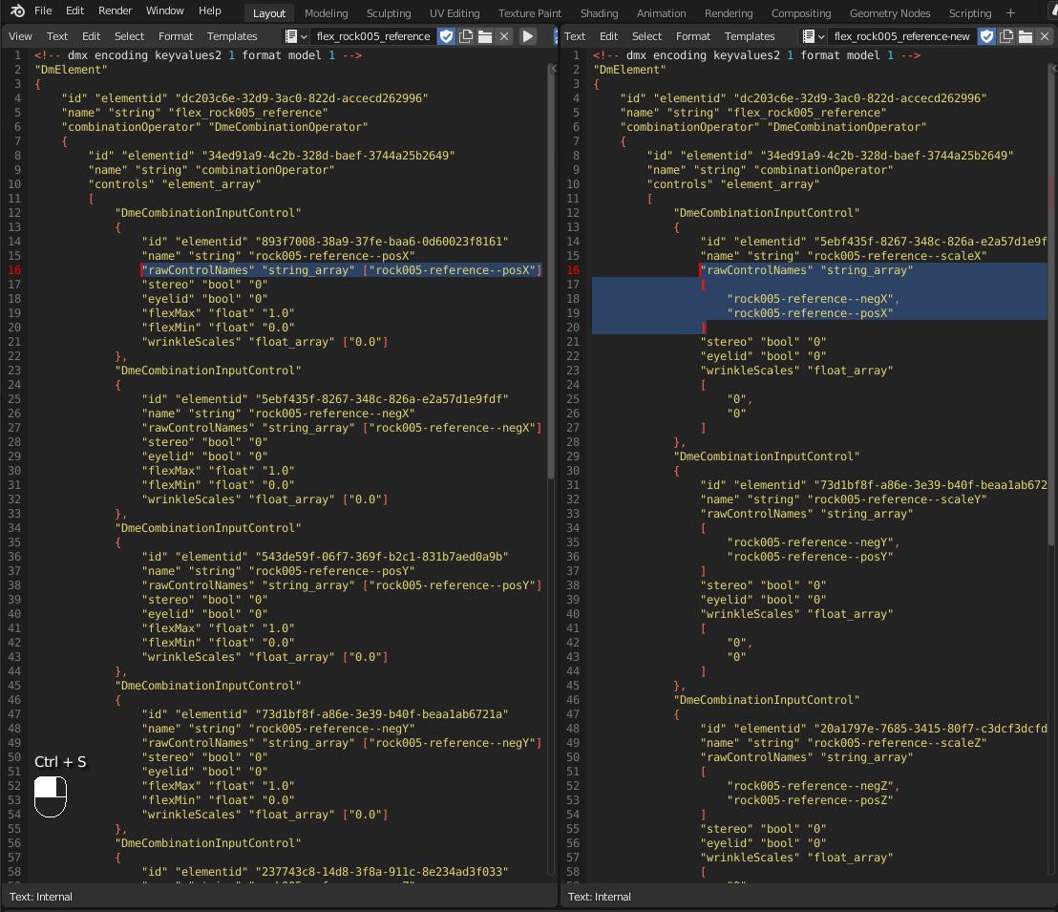The image size is (1058, 912).
Task: Click "rock005-reference--negY" name line in left editor
Action: [278, 729]
